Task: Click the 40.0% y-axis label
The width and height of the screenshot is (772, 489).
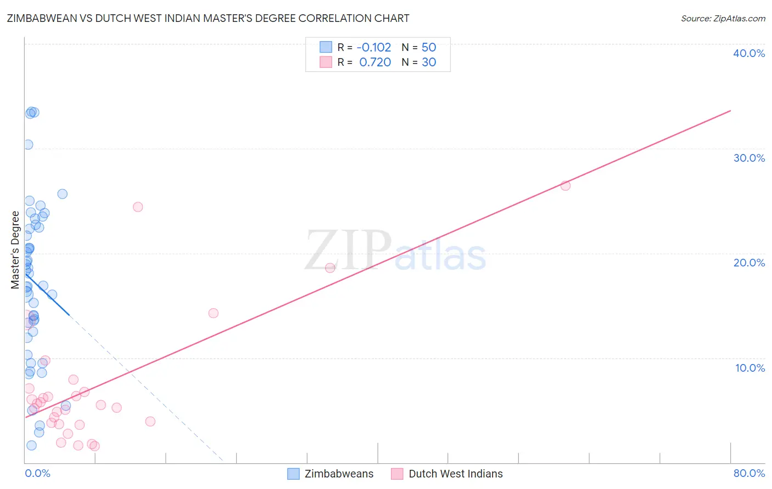Action: click(749, 53)
